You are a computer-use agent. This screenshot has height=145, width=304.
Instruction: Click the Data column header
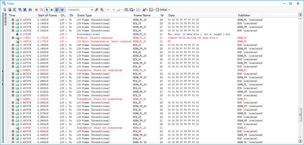202,15
